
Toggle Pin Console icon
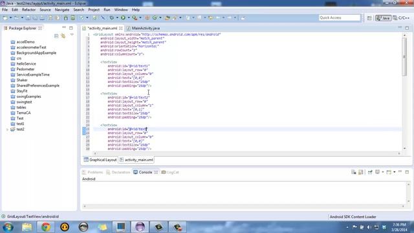pos(370,172)
